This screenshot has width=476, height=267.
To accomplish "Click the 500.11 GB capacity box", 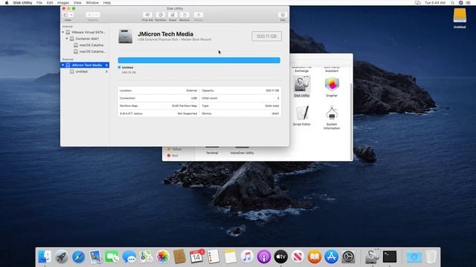I will pyautogui.click(x=266, y=36).
